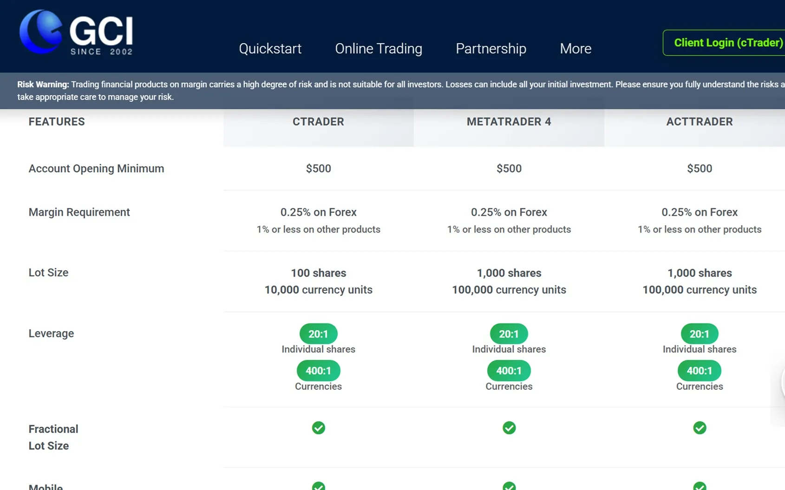Click the Fractional Lot Size label
The height and width of the screenshot is (490, 785).
coord(53,438)
